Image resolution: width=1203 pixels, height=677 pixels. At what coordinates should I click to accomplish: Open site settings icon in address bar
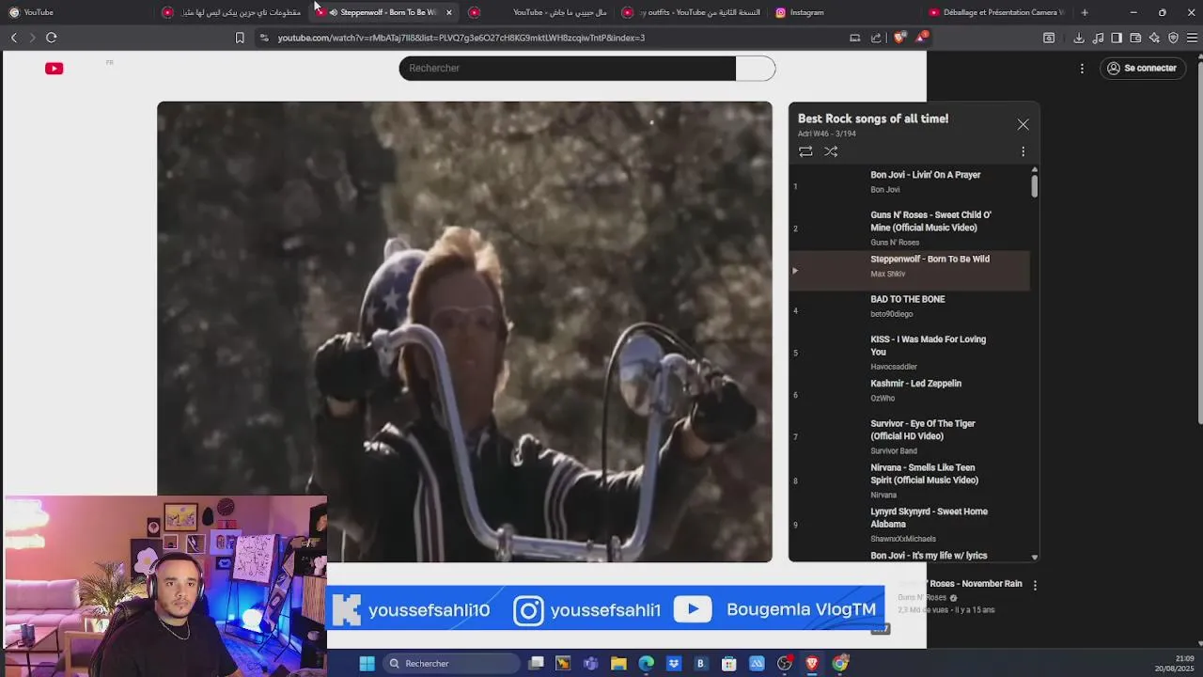click(264, 38)
